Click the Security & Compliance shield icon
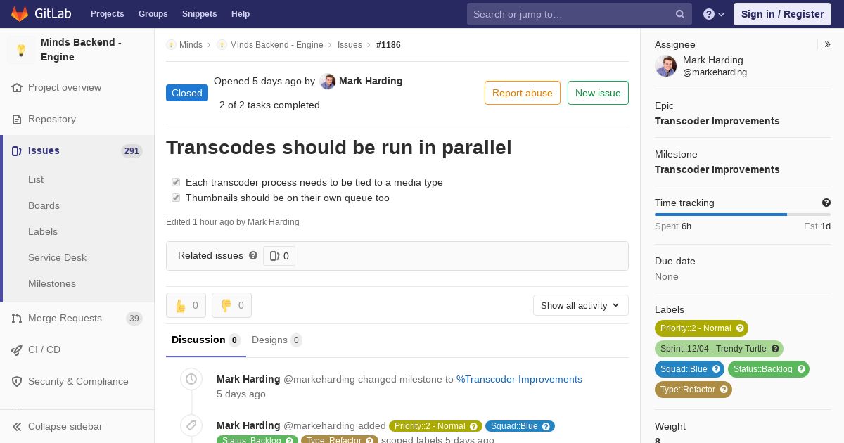This screenshot has width=844, height=443. pyautogui.click(x=17, y=382)
